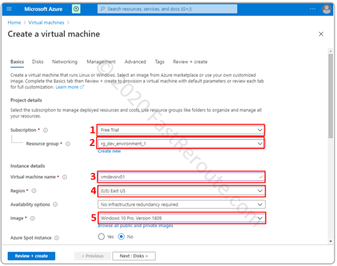Show info tooltip for Image

[x=32, y=218]
